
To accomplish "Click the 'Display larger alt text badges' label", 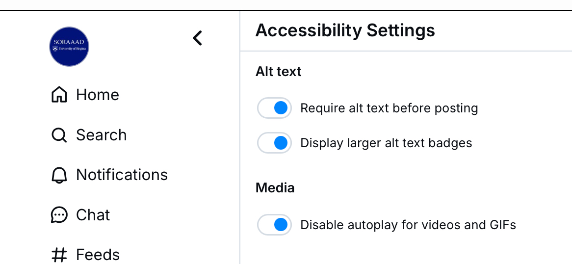I will 386,143.
